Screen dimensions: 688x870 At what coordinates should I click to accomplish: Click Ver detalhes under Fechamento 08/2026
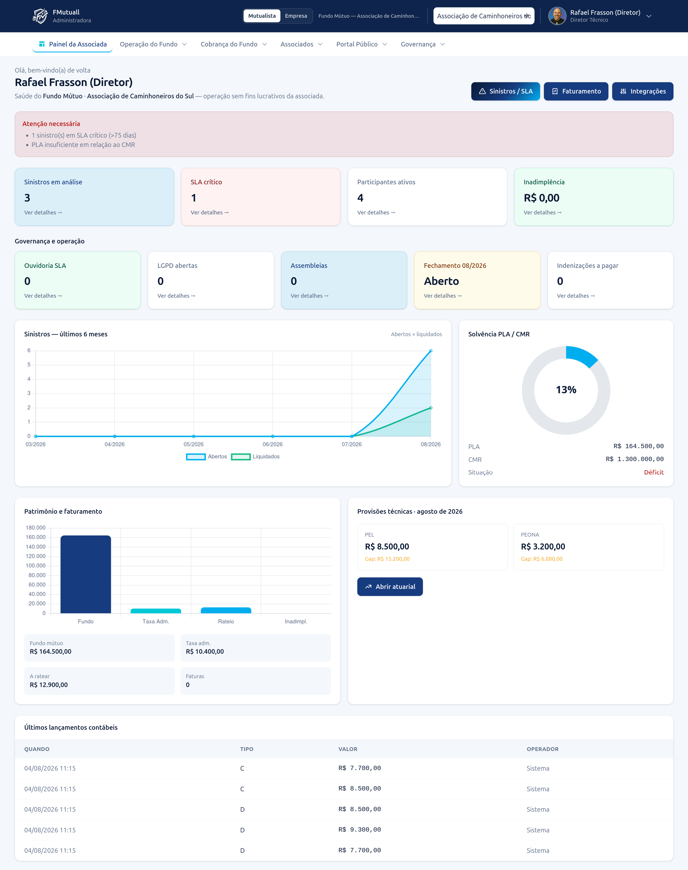tap(443, 296)
